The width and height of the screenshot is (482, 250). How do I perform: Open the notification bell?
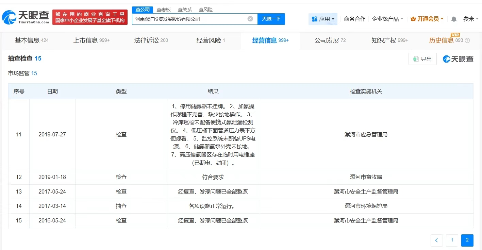coord(454,19)
